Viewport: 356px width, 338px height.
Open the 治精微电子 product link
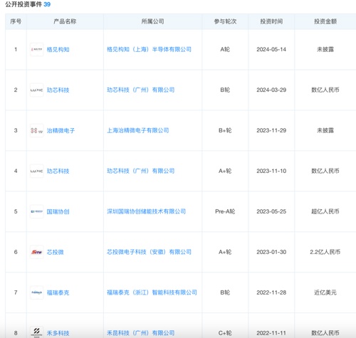pos(61,131)
